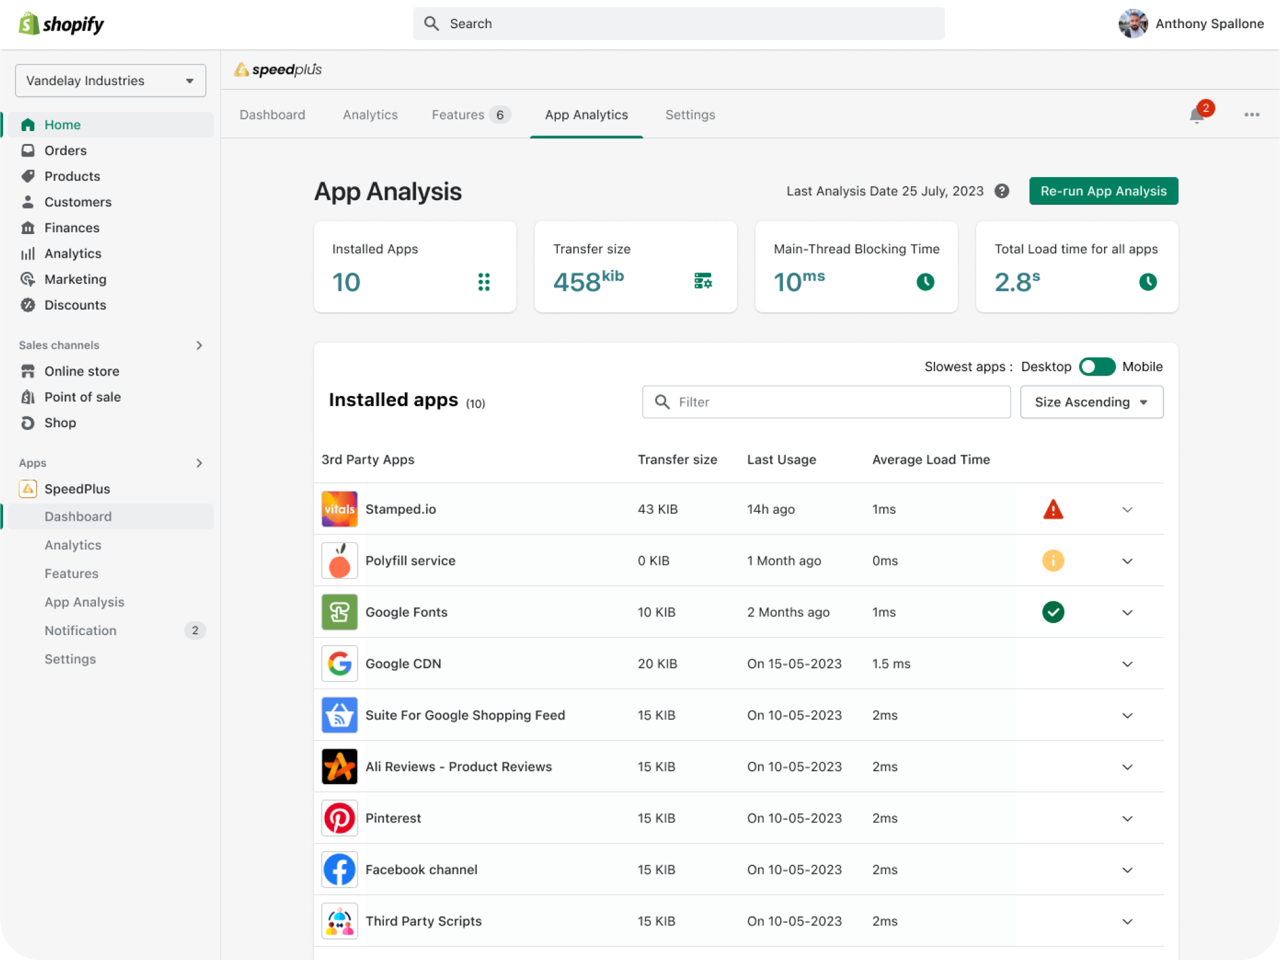Click the Facebook channel app logo

[339, 869]
